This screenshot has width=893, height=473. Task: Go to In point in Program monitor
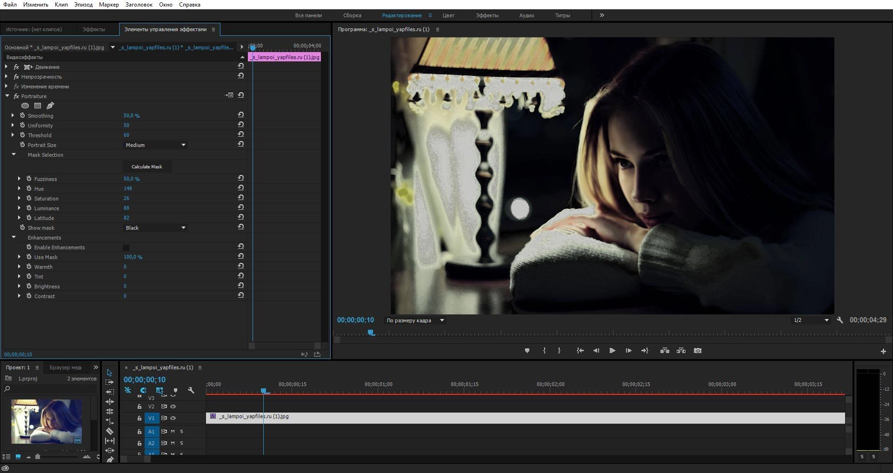click(580, 351)
